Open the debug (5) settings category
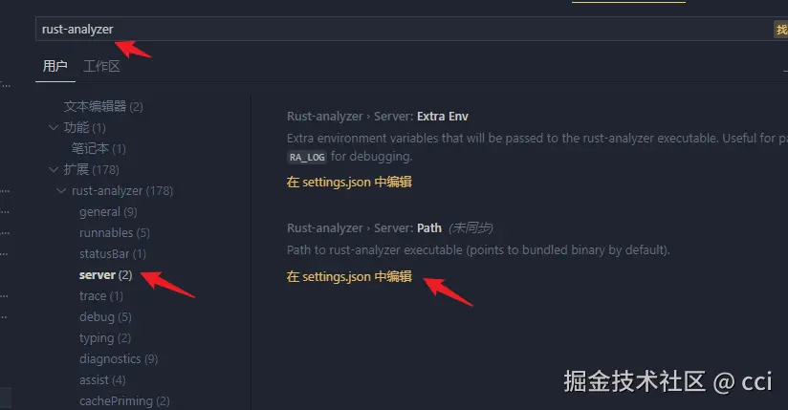Screen dimensions: 788x410 coord(105,317)
